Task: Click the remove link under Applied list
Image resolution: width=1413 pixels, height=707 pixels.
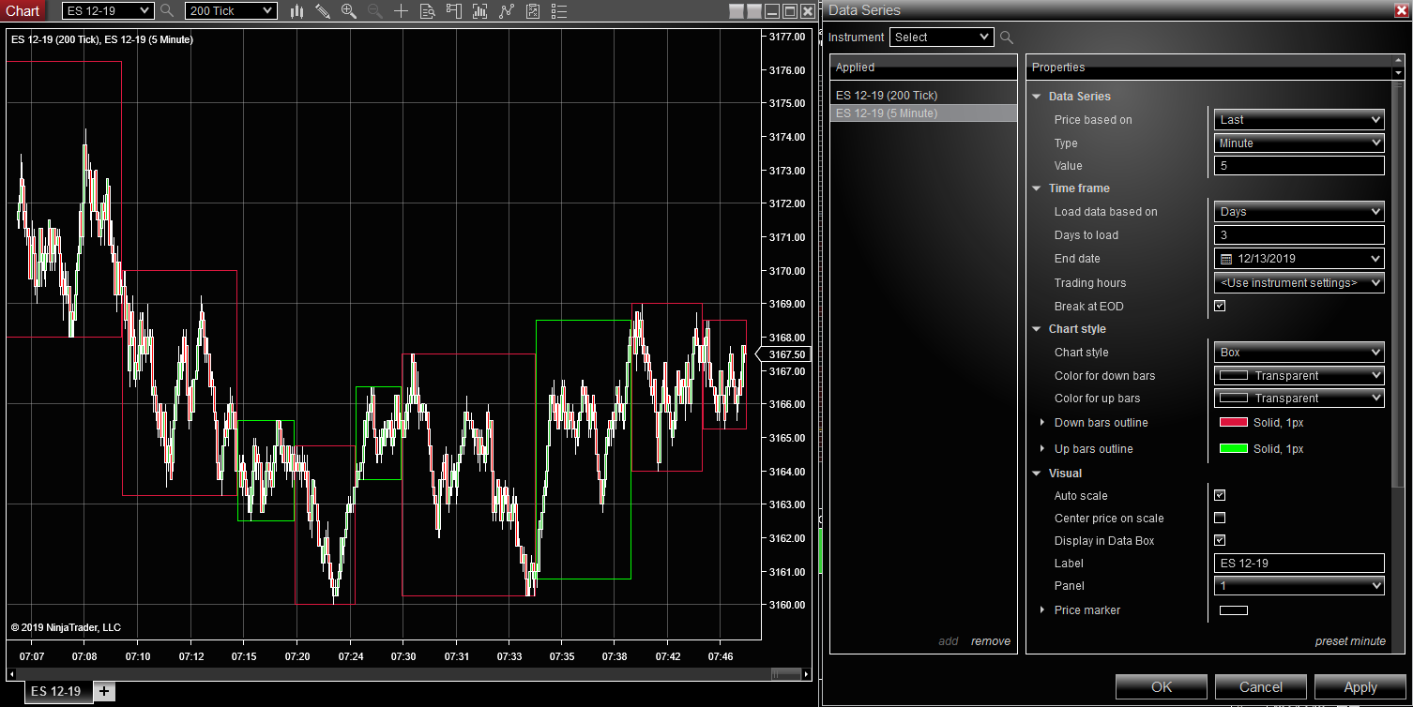Action: pyautogui.click(x=991, y=641)
